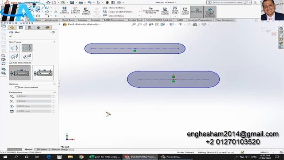The image size is (284, 160).
Task: Toggle the Rapid Sketch tool
Action: (185, 11)
